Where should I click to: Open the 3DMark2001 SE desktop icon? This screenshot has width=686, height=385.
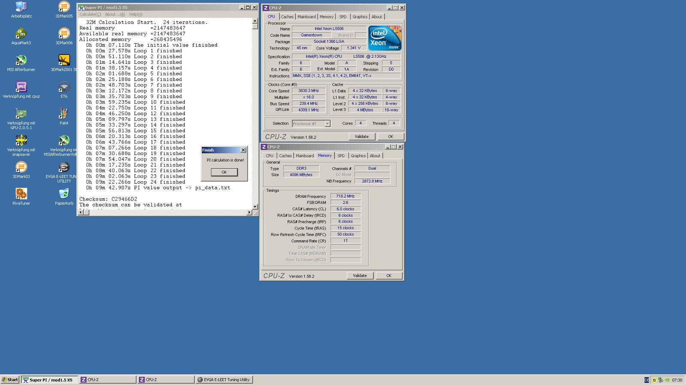[x=64, y=60]
